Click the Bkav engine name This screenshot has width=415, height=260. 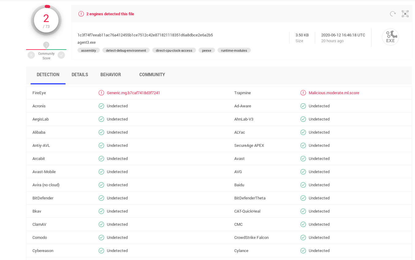pos(37,211)
